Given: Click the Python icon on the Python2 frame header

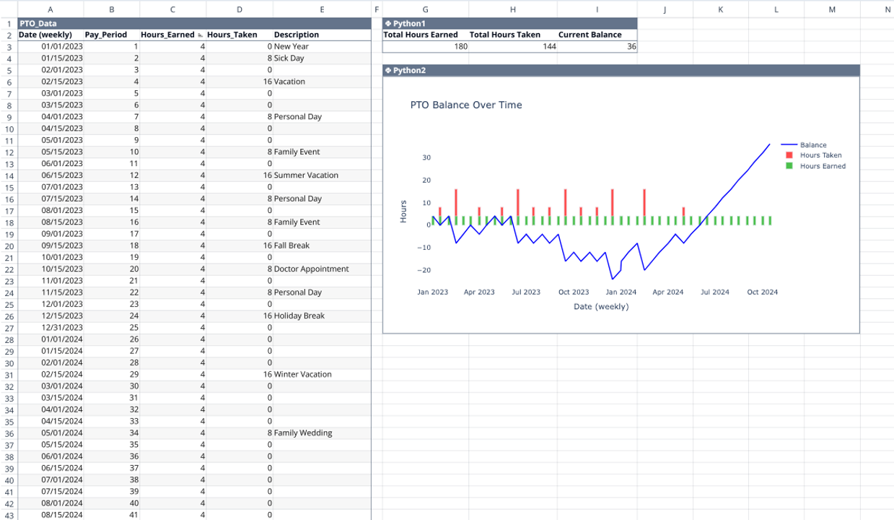Looking at the screenshot, I should [390, 70].
